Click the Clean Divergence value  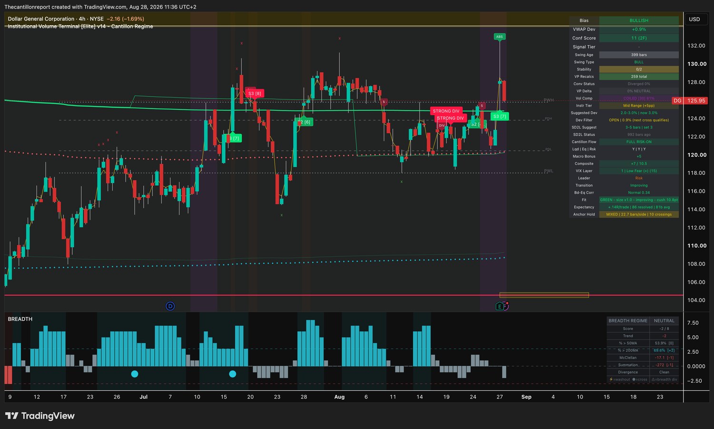(x=664, y=372)
